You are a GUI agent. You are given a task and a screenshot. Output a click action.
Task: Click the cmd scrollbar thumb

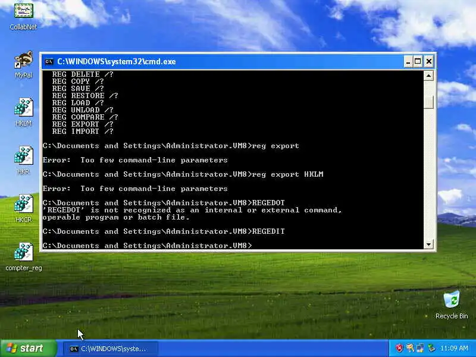pyautogui.click(x=428, y=102)
